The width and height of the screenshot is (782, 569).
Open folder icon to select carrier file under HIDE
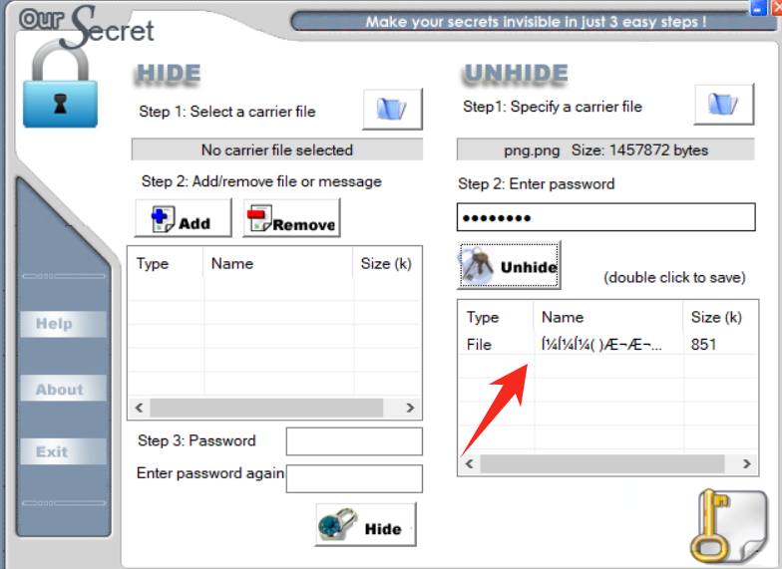click(x=393, y=110)
